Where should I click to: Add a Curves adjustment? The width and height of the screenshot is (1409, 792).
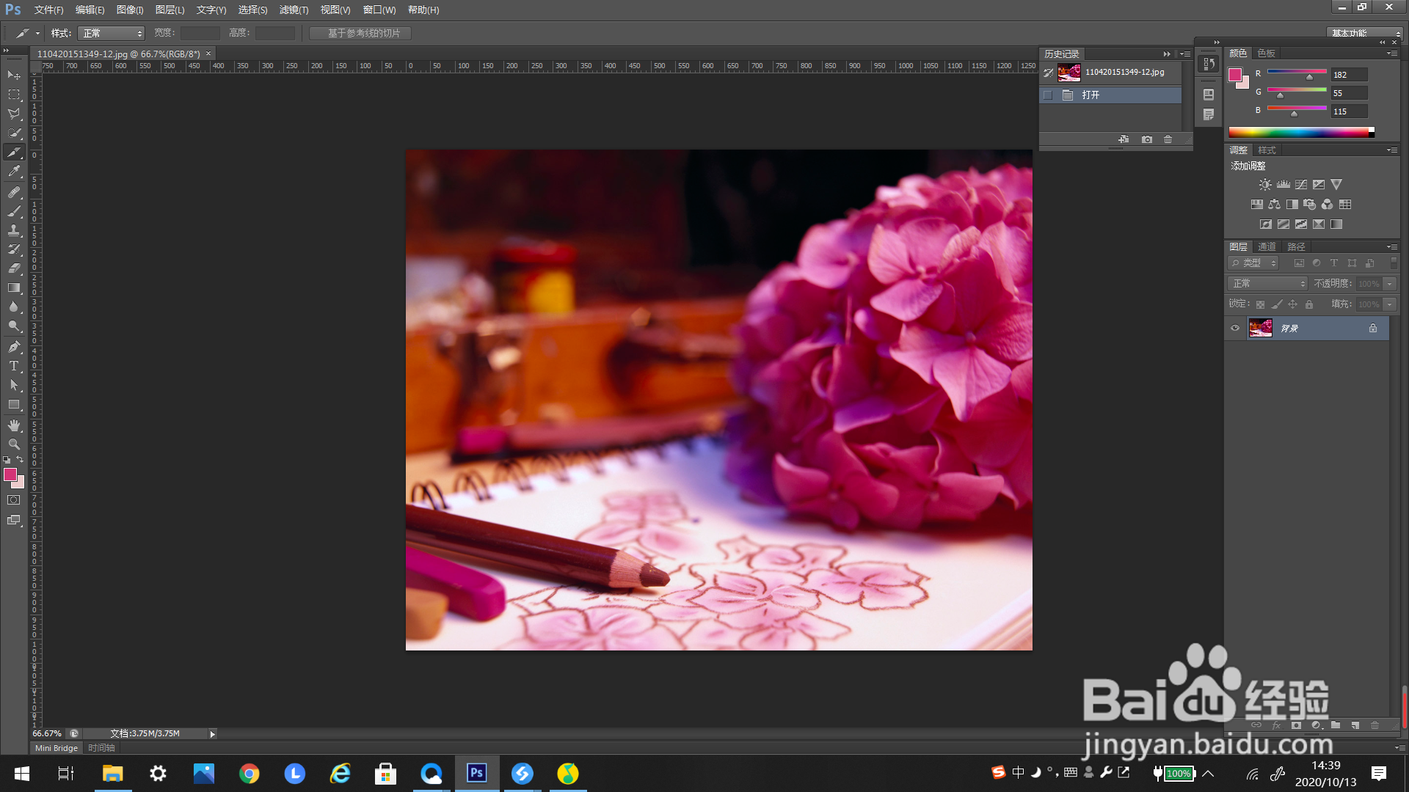pos(1301,185)
